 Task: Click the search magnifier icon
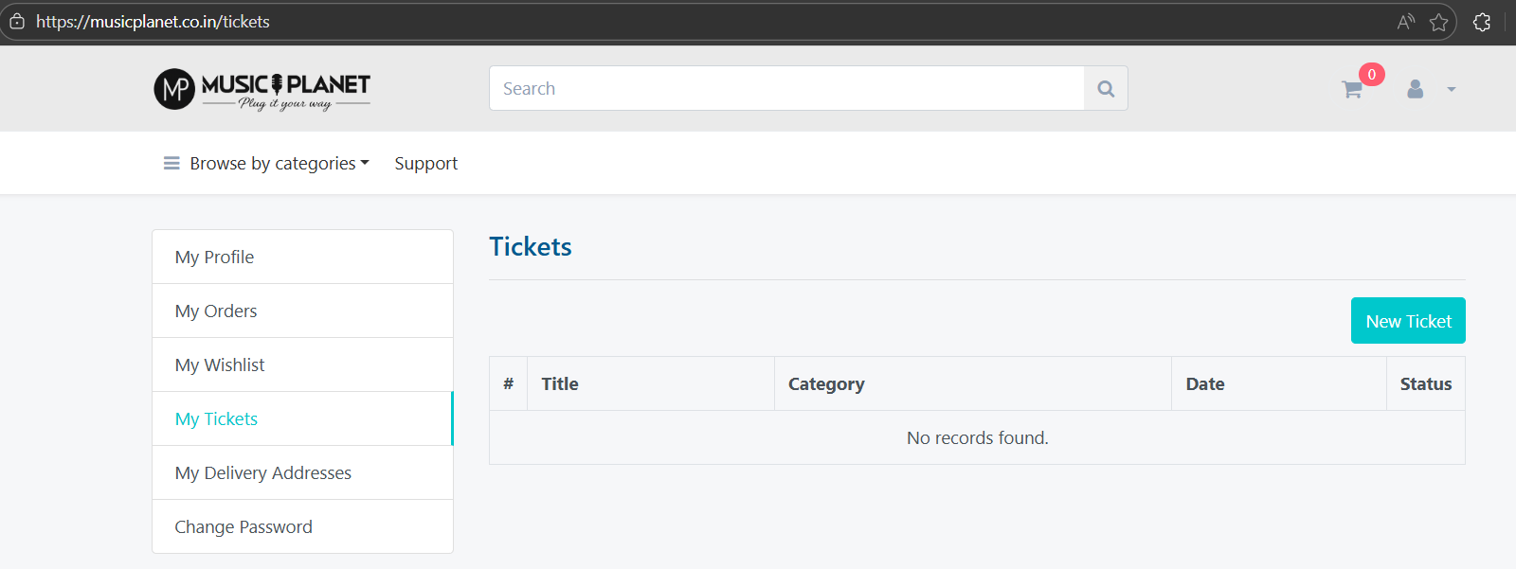tap(1105, 89)
